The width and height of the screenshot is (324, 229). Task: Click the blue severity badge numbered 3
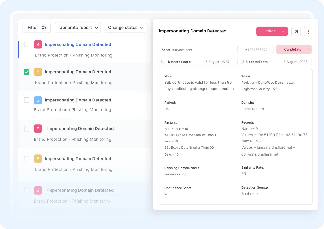tap(38, 100)
